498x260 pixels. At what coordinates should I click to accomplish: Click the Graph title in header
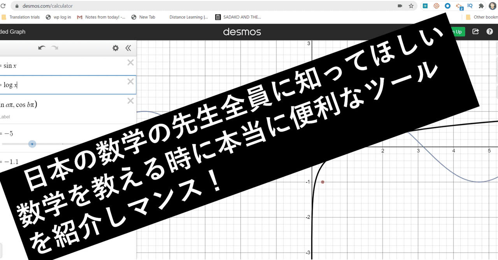coord(13,32)
